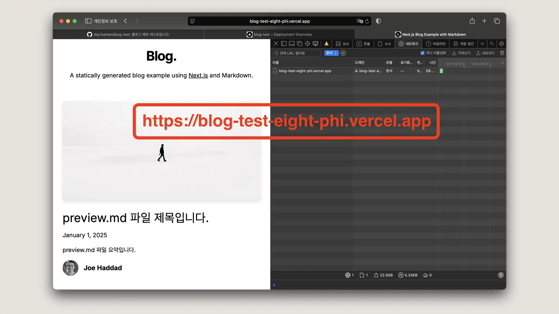Switch to blog-test Deployment Overview tab
The height and width of the screenshot is (314, 559).
tap(279, 34)
